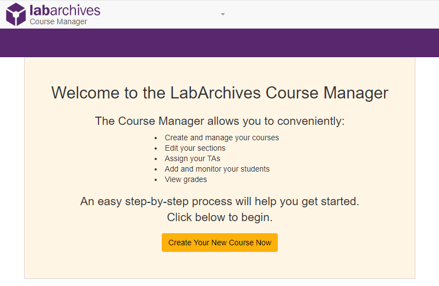Click "The Course Manager allows you to conveniently" line
The height and width of the screenshot is (286, 439).
point(219,121)
